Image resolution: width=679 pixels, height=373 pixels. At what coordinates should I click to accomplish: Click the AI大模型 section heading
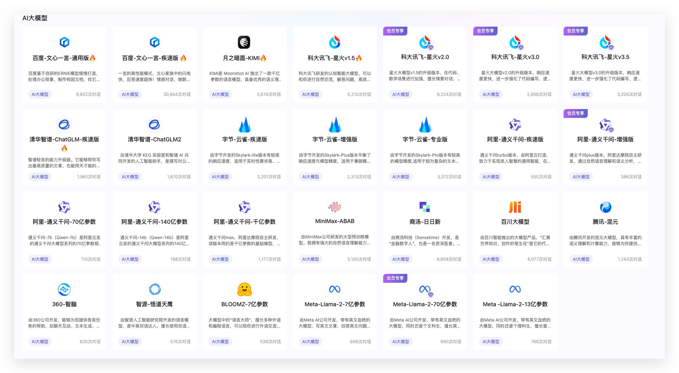coord(35,18)
